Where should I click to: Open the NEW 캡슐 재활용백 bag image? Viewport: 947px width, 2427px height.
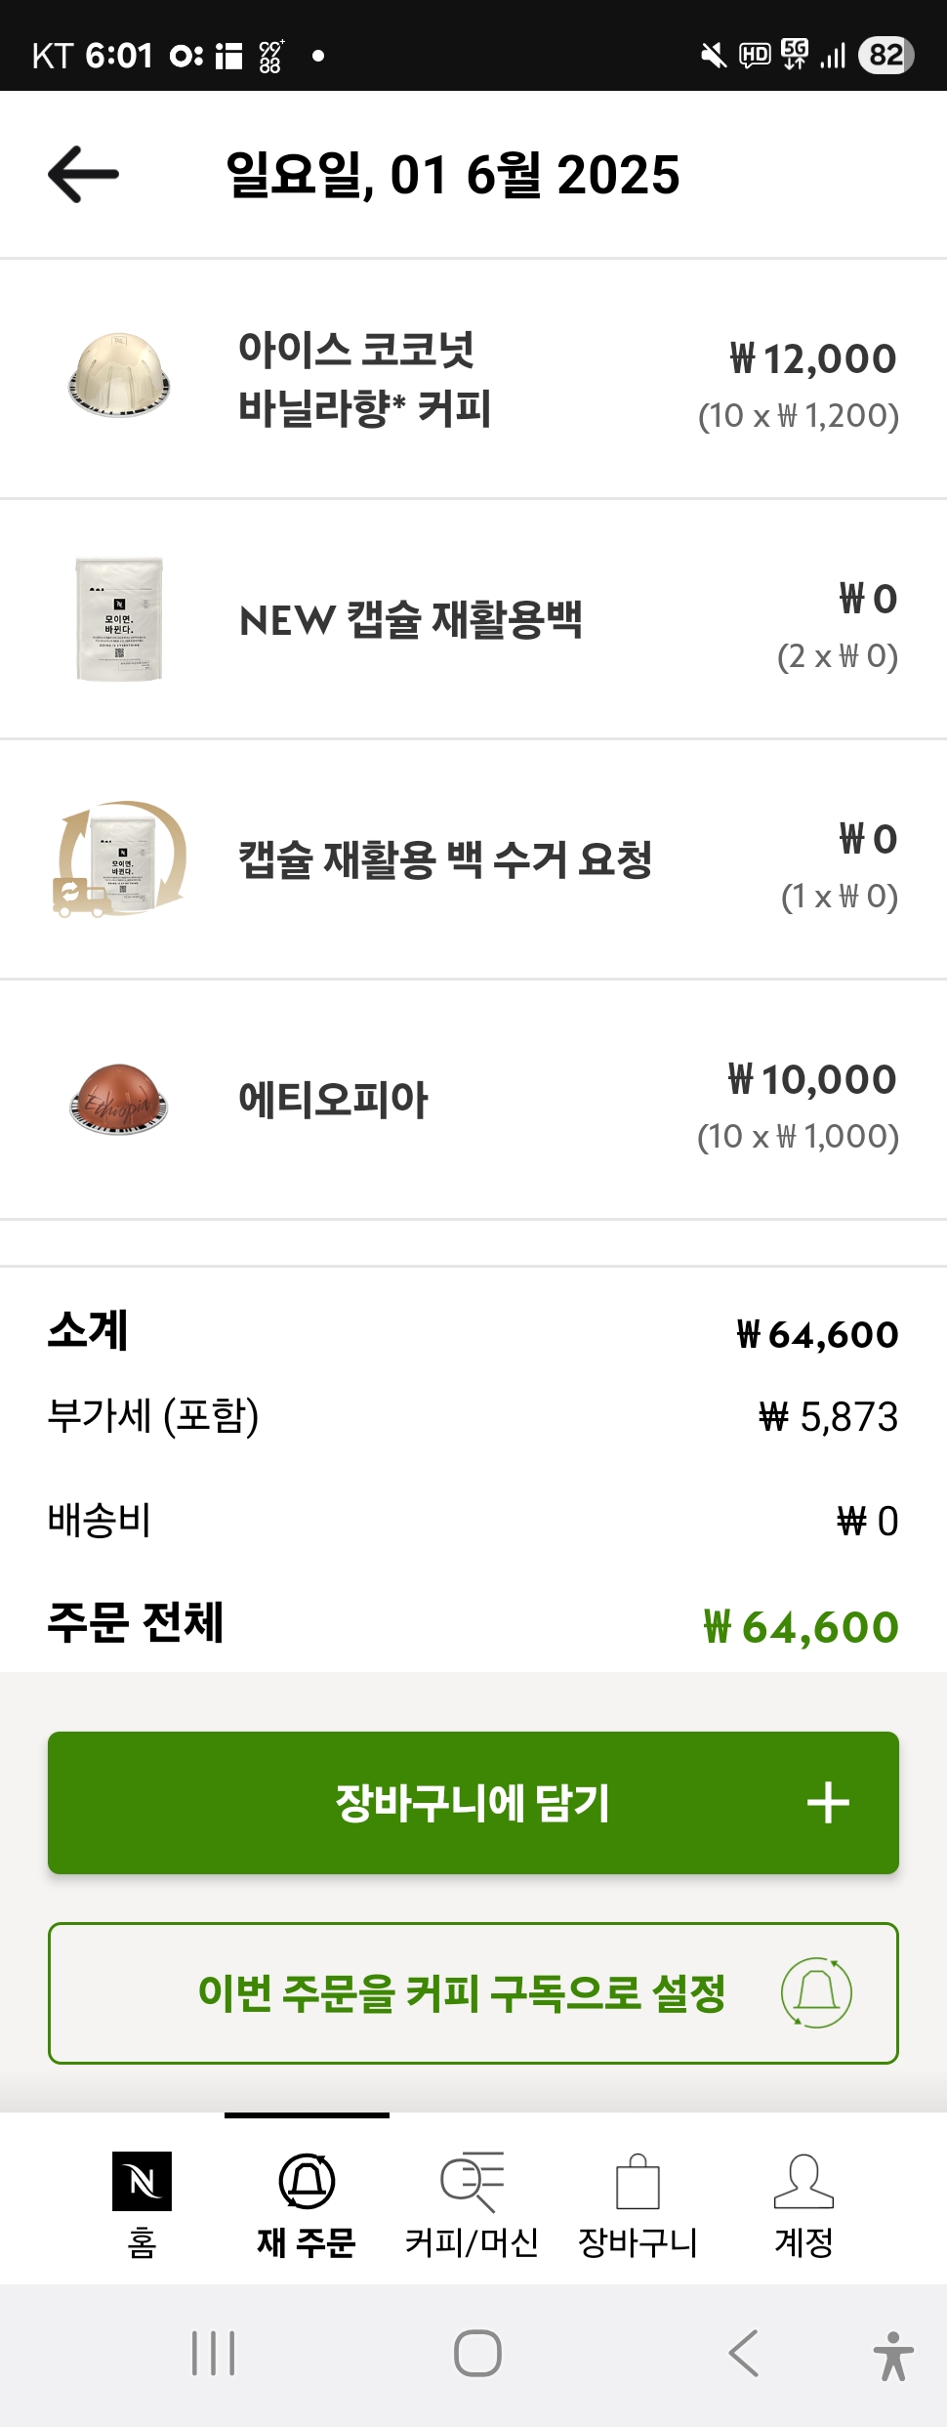119,618
